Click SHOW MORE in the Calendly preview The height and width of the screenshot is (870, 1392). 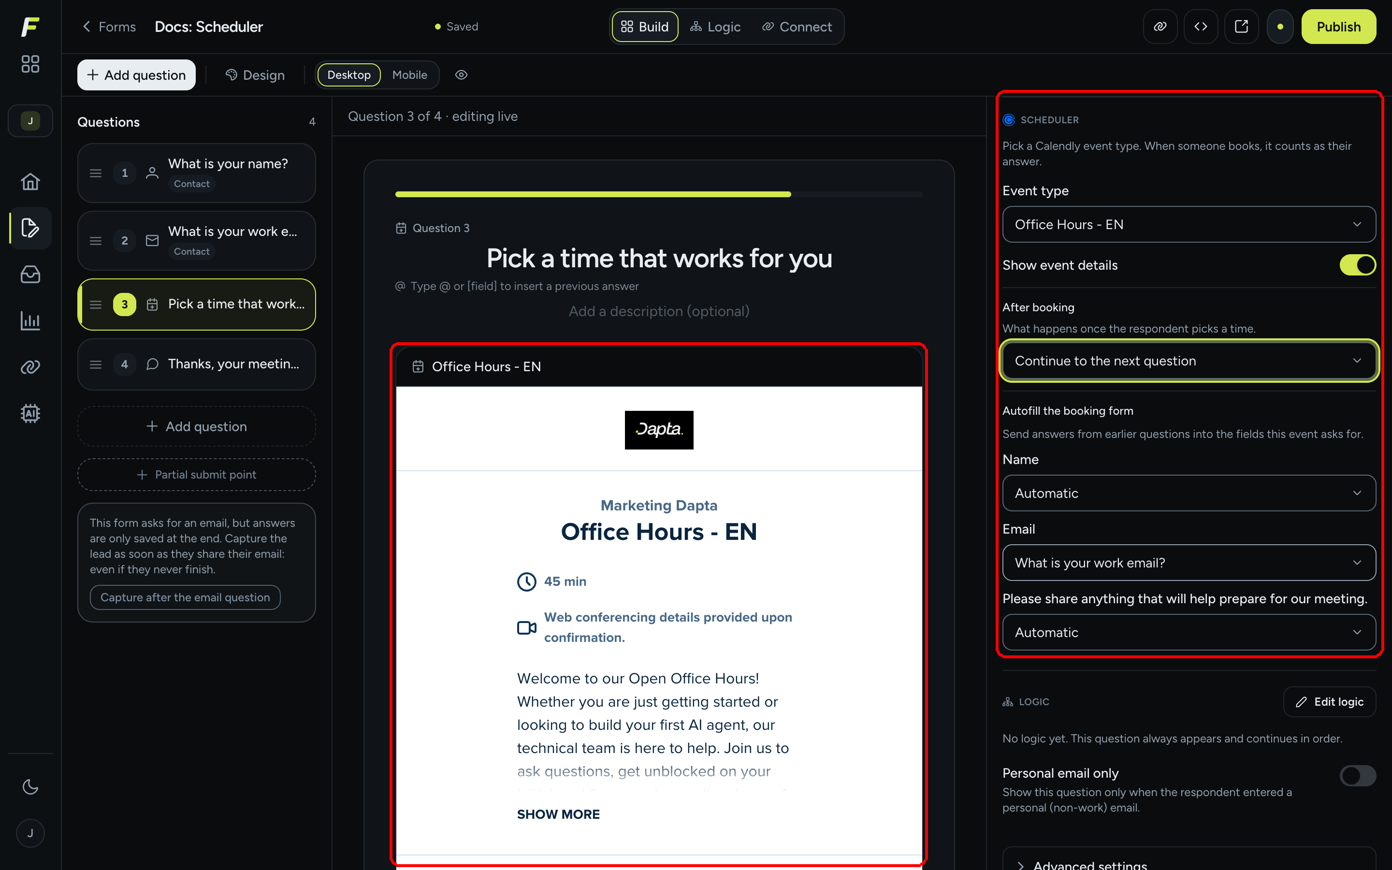(558, 814)
